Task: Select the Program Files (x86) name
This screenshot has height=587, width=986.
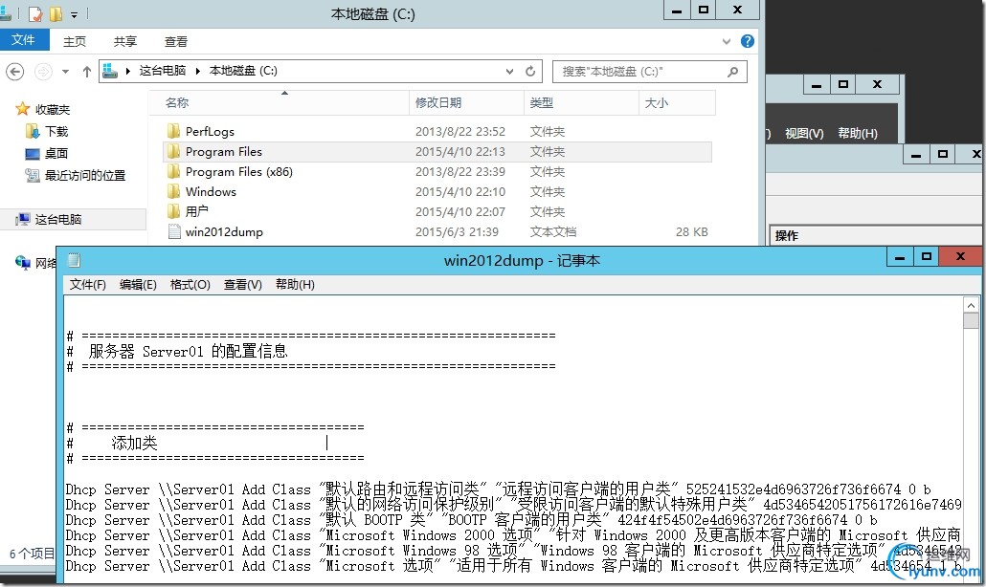Action: 239,171
